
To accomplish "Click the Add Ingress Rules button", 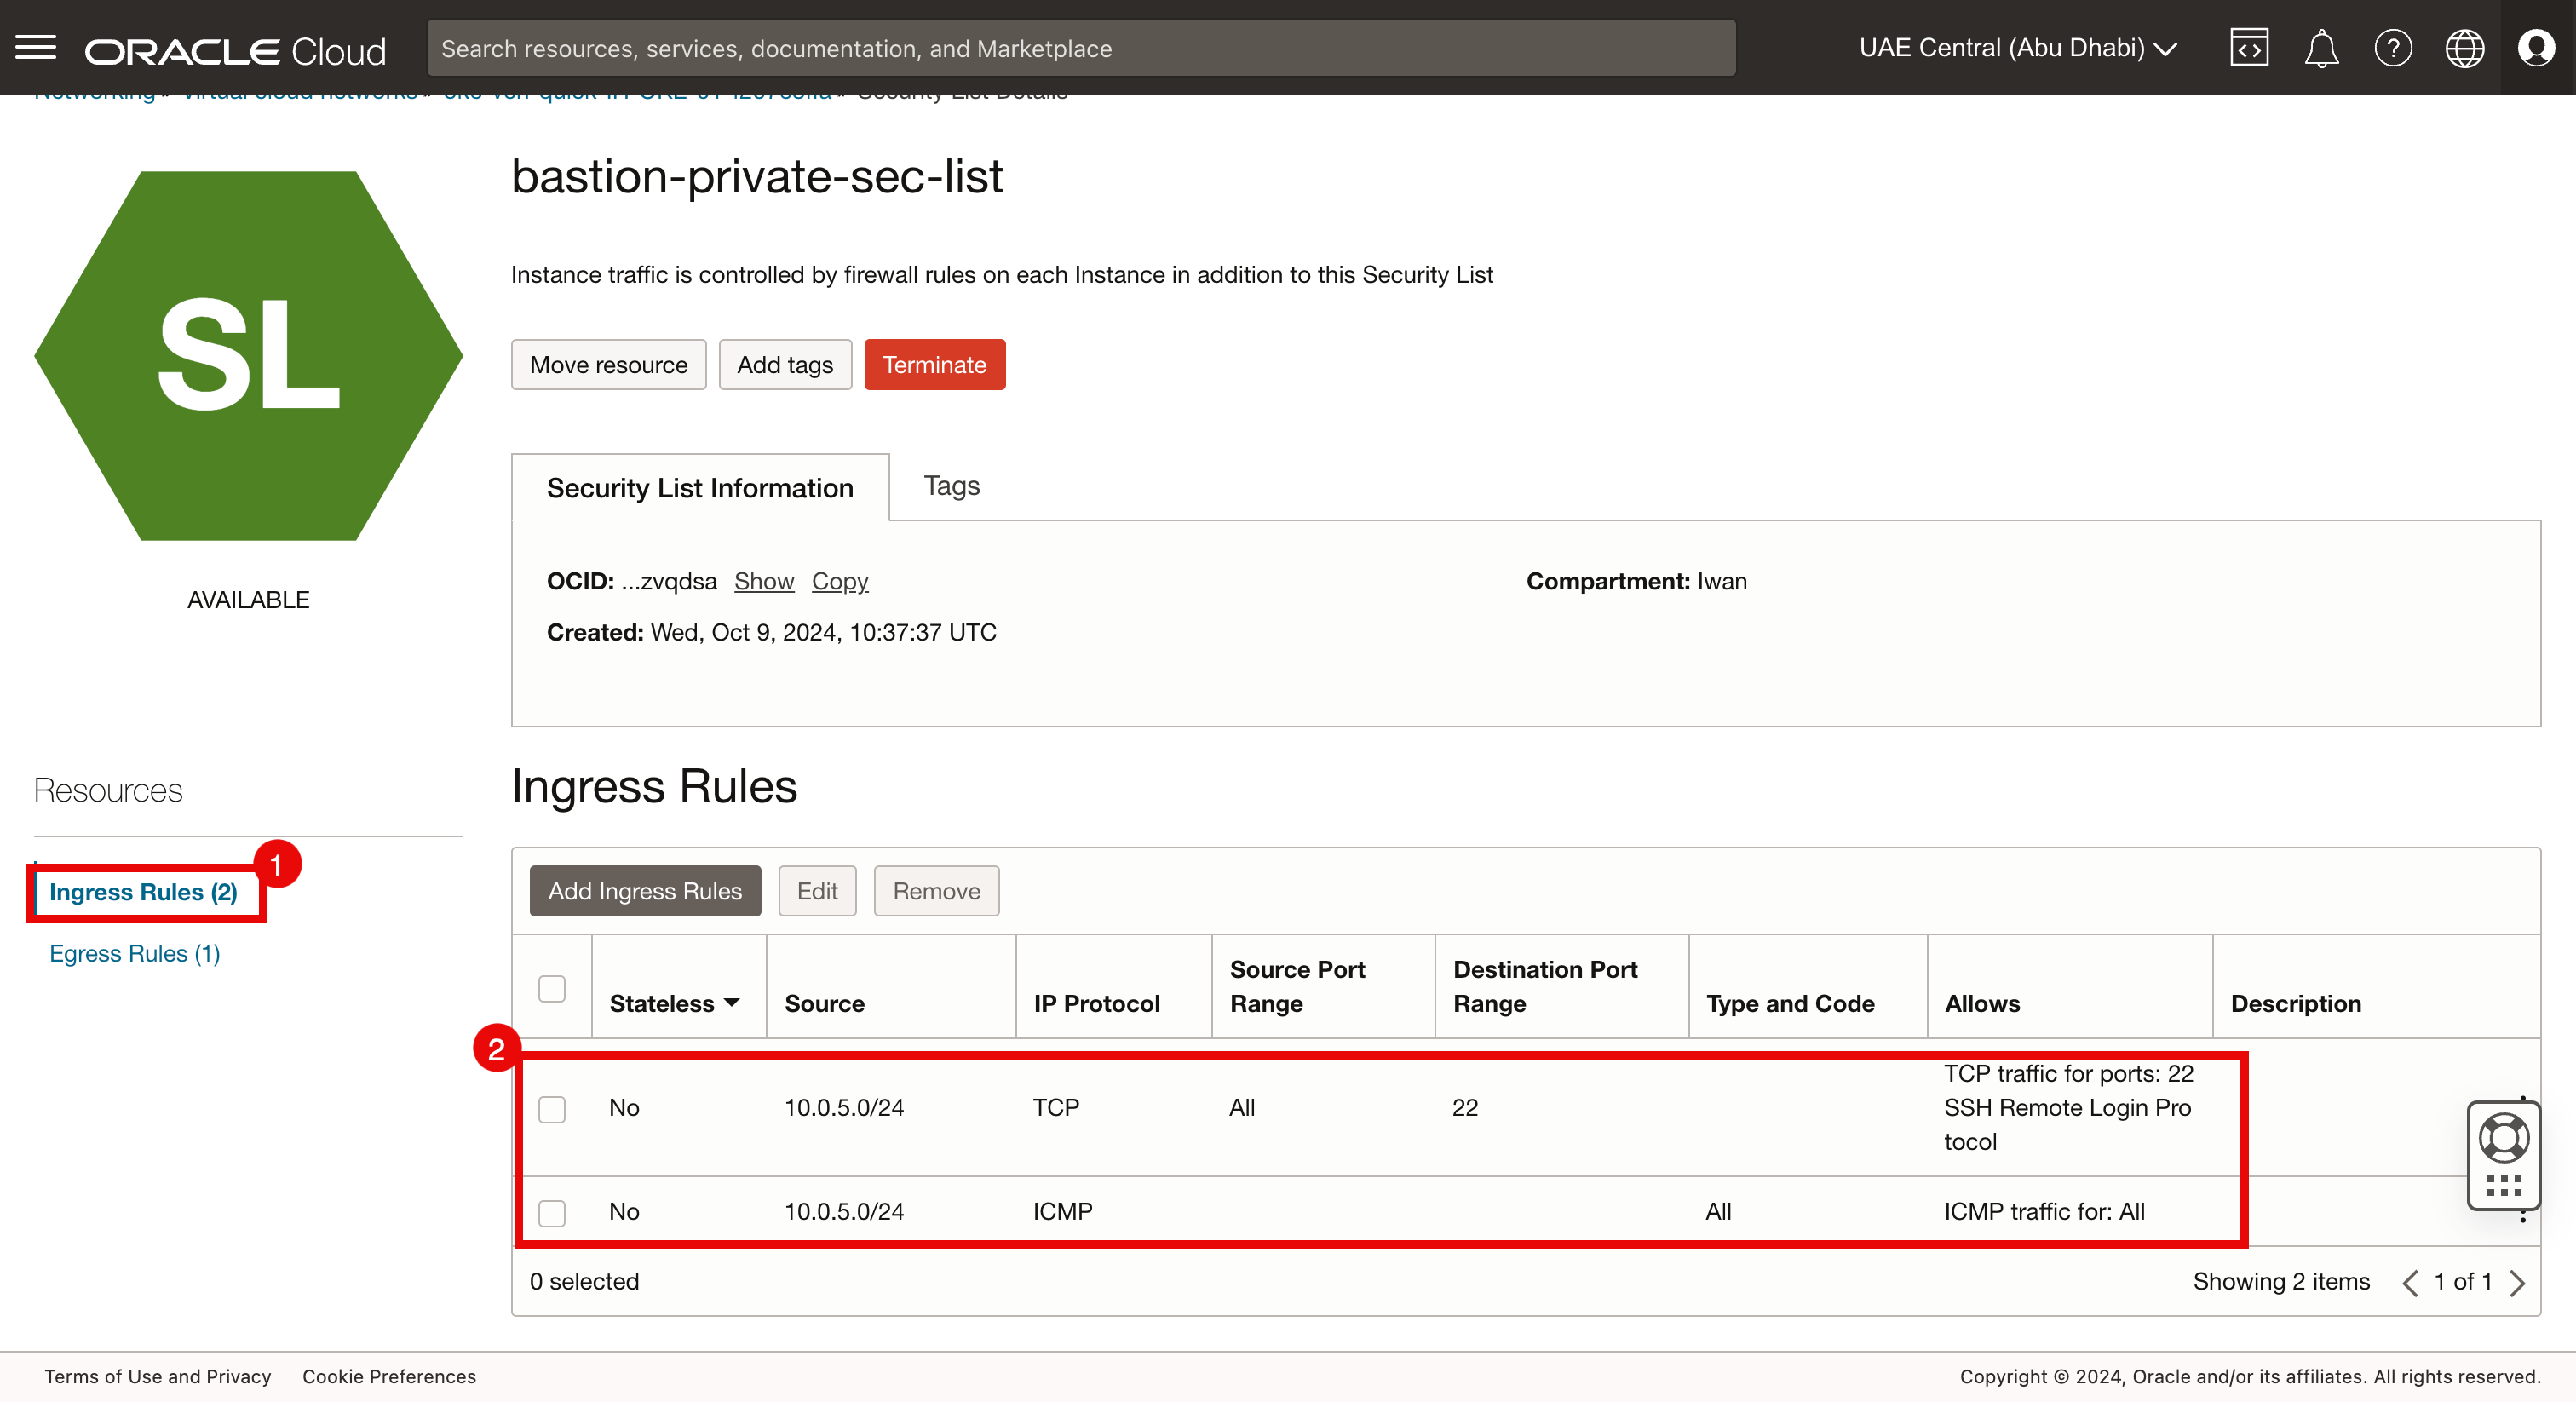I will [x=645, y=891].
